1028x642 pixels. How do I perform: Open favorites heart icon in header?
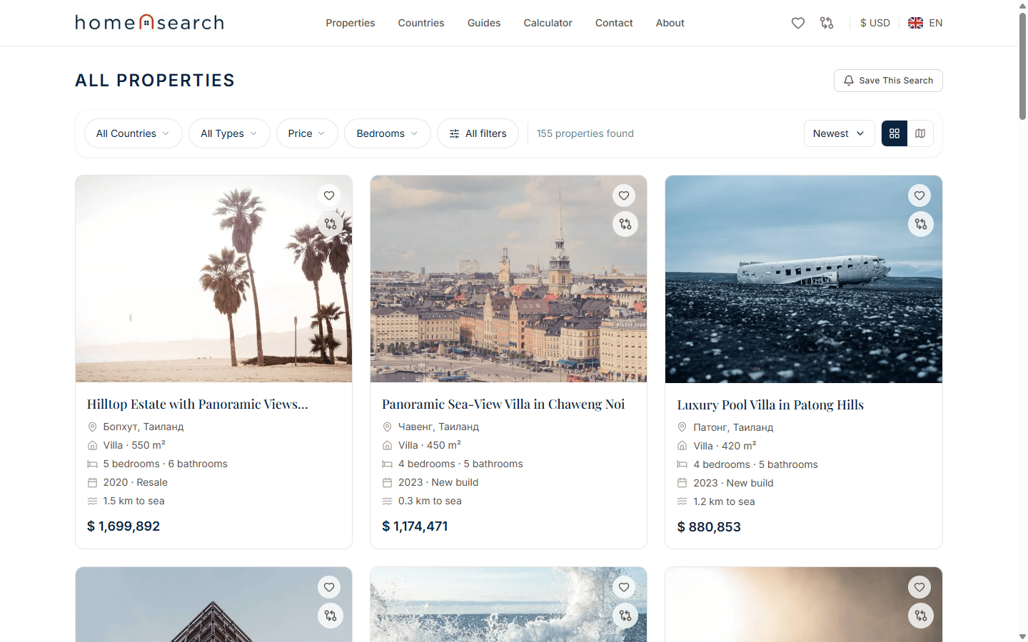point(798,23)
